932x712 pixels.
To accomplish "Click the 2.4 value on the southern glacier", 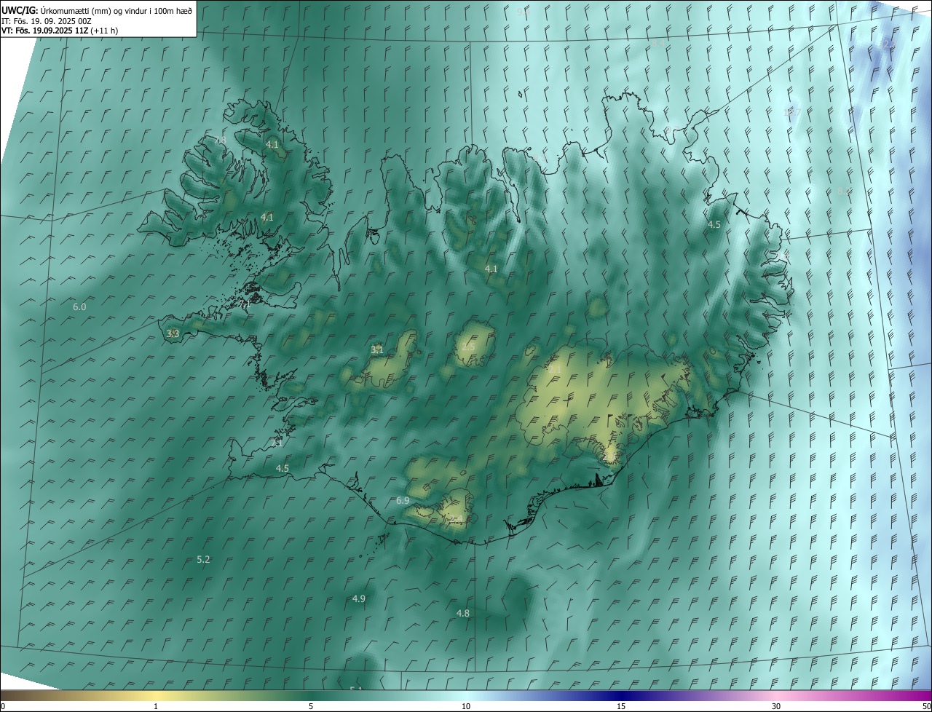I will (456, 519).
